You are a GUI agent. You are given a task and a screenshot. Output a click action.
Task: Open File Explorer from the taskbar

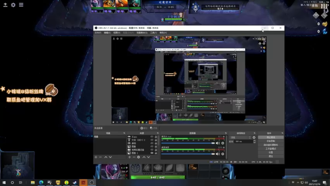[x=33, y=182]
